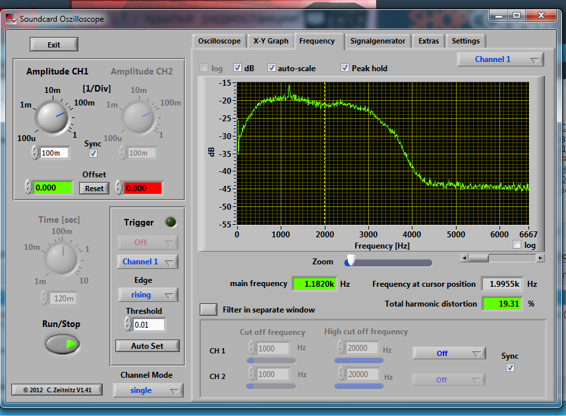Screen dimensions: 566x416
Task: Click stepper for CH 1 high cut off frequency
Action: tap(341, 347)
